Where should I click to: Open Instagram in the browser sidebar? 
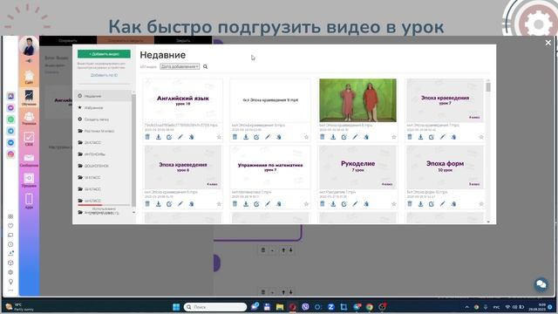(10, 154)
